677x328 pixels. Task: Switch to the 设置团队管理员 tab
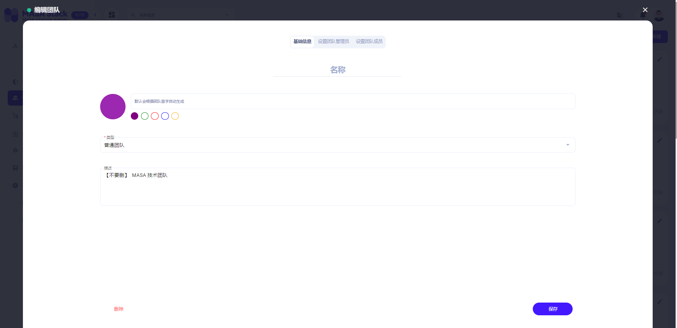click(333, 41)
